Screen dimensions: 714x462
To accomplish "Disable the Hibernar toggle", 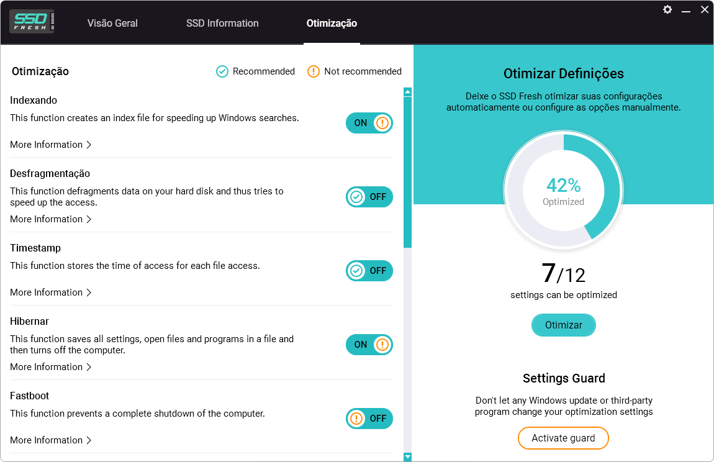I will 369,345.
